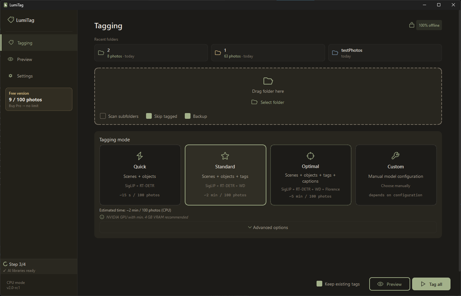Click the wrench Custom icon

(x=396, y=156)
